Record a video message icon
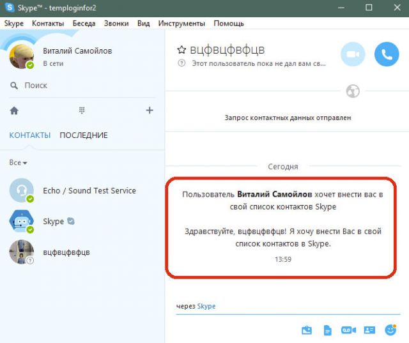409x343 pixels. click(x=348, y=330)
